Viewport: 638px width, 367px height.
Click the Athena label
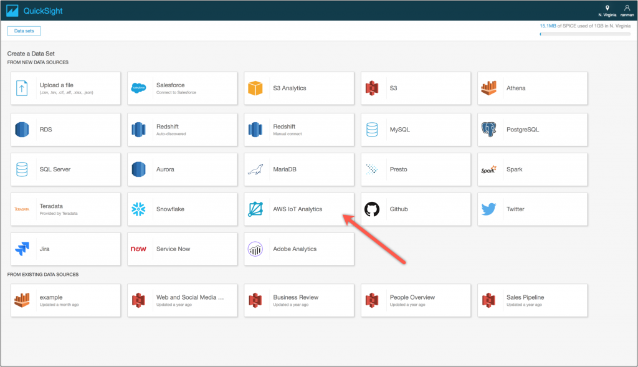tap(516, 88)
